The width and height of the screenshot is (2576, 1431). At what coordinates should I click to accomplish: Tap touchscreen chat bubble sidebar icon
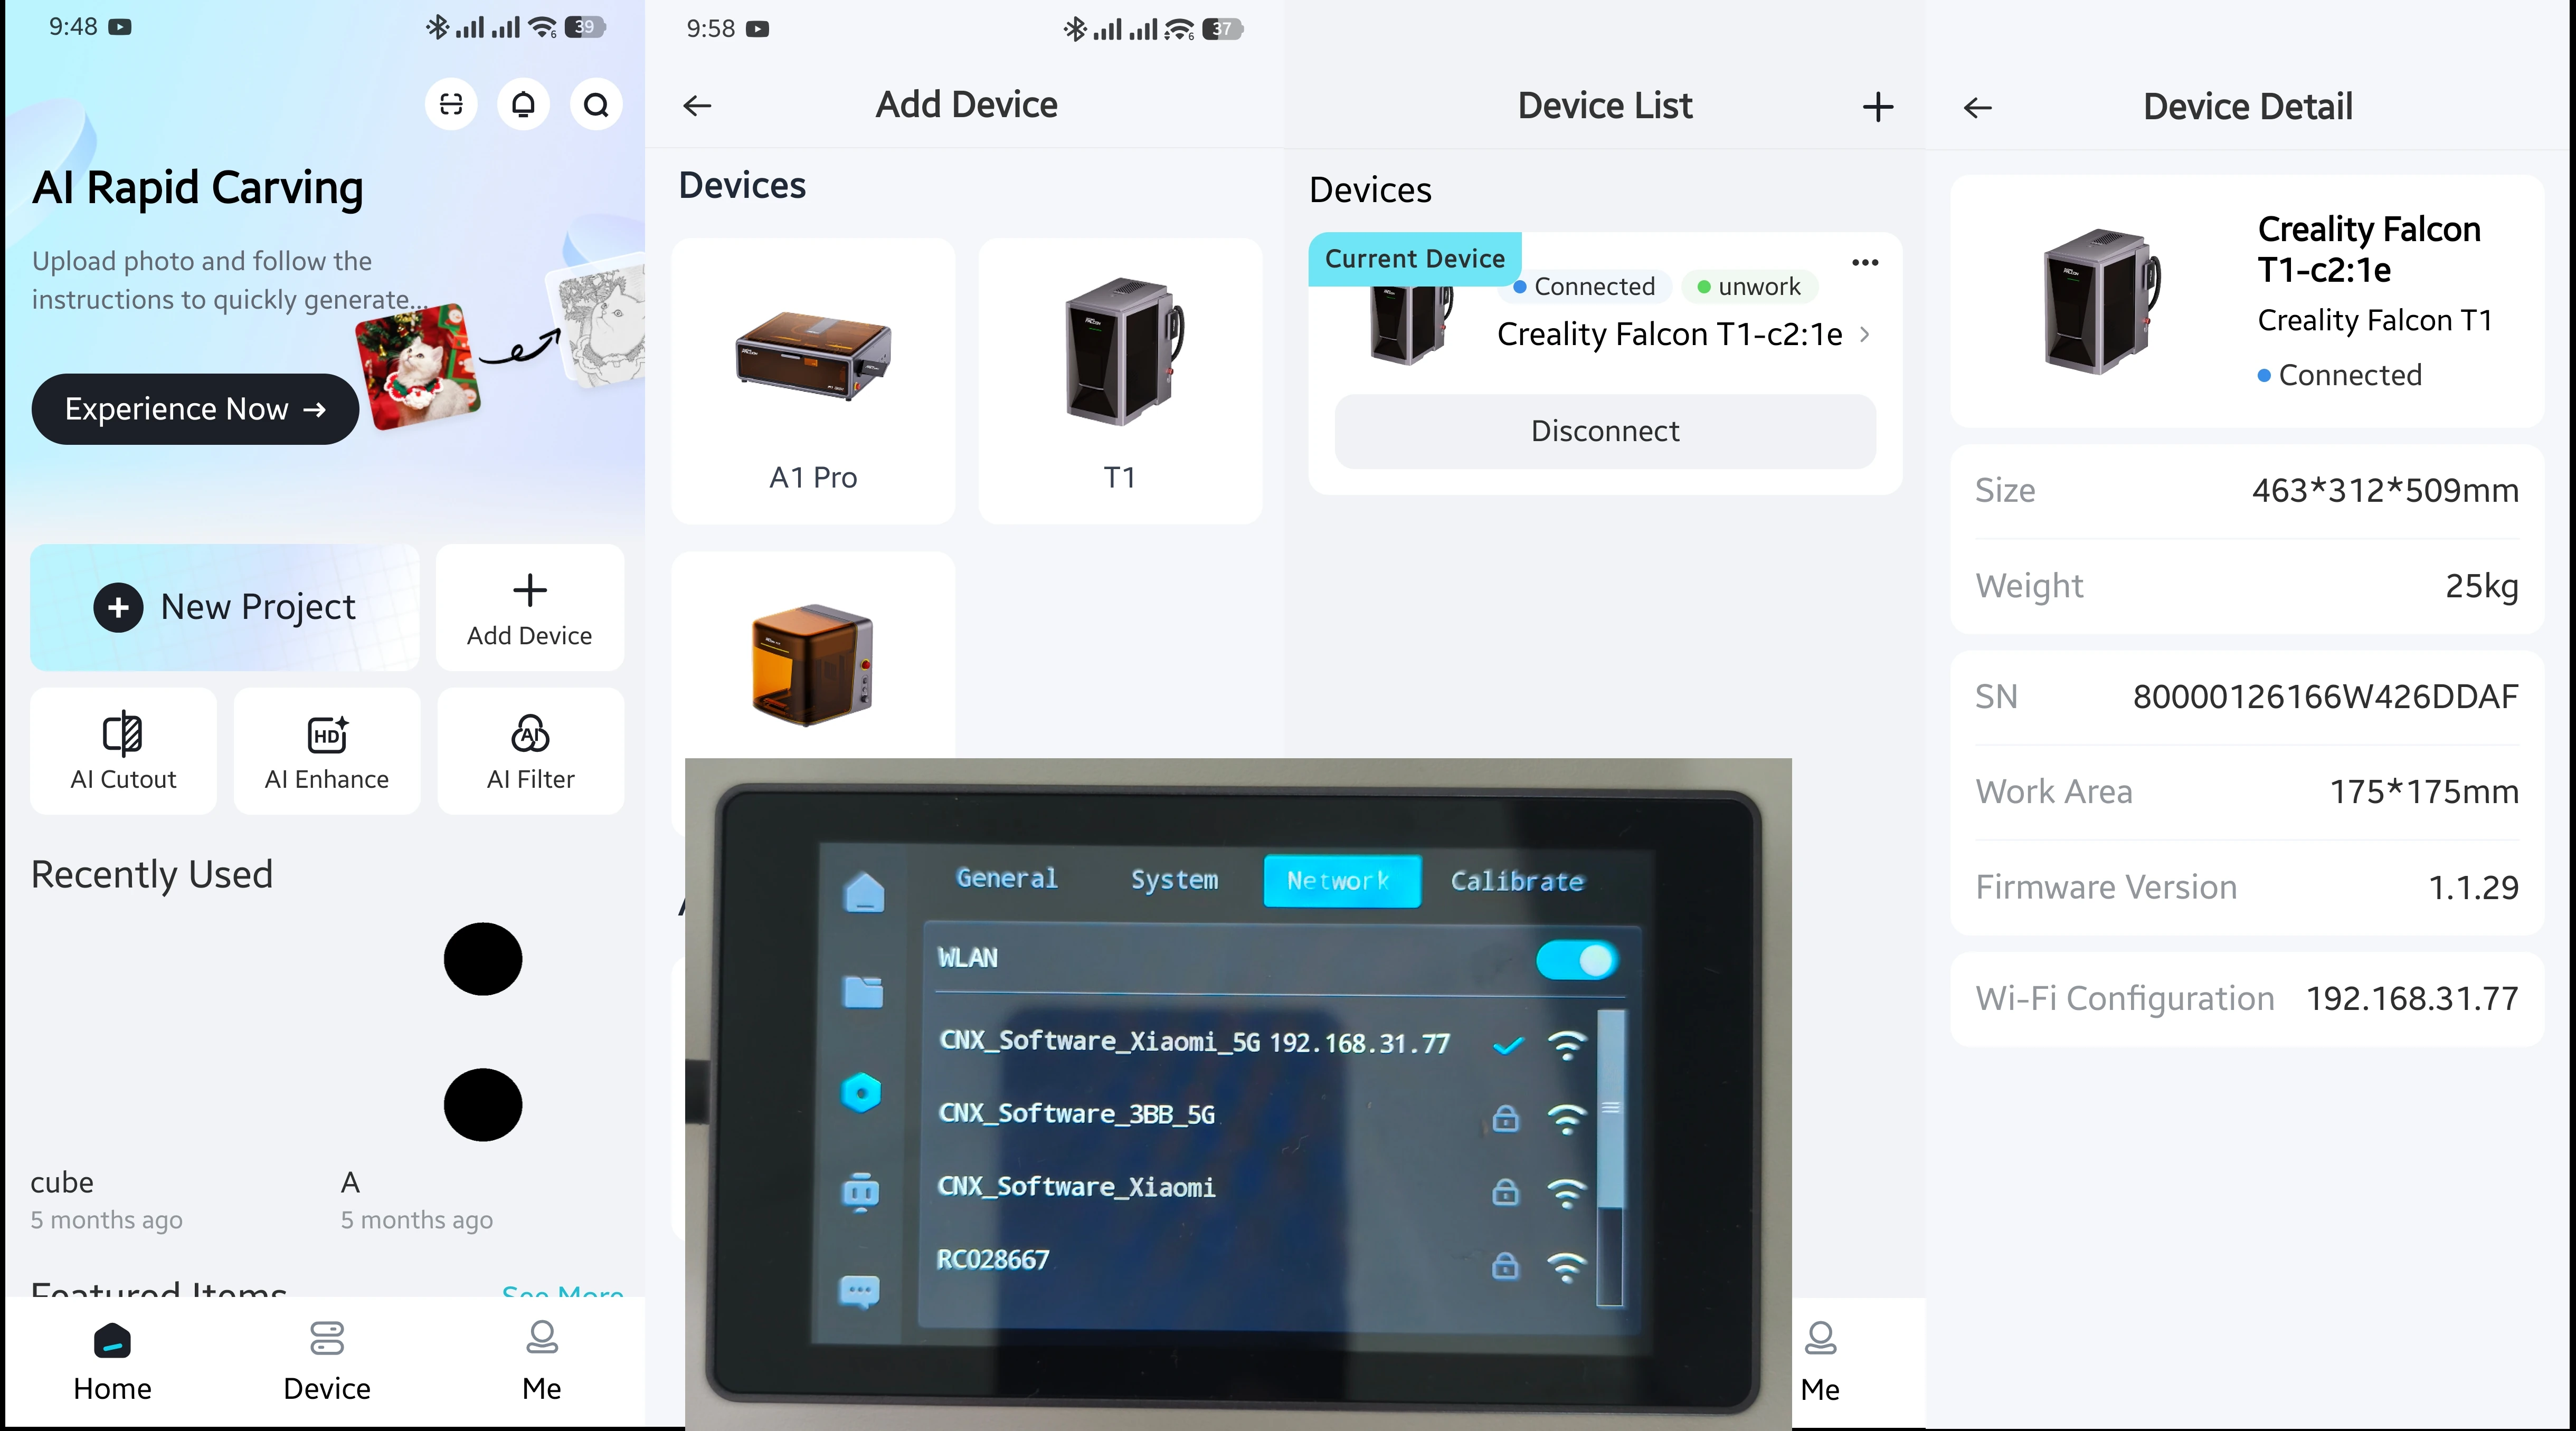(859, 1292)
